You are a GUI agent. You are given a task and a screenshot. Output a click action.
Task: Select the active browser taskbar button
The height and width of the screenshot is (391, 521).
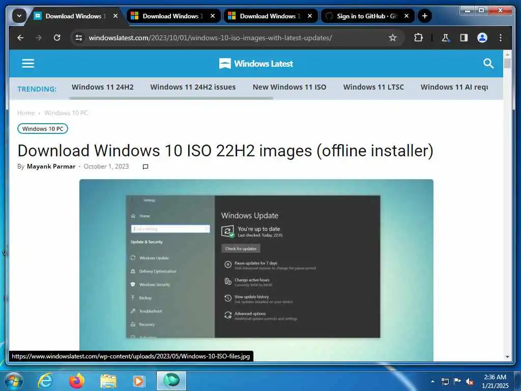tap(171, 381)
